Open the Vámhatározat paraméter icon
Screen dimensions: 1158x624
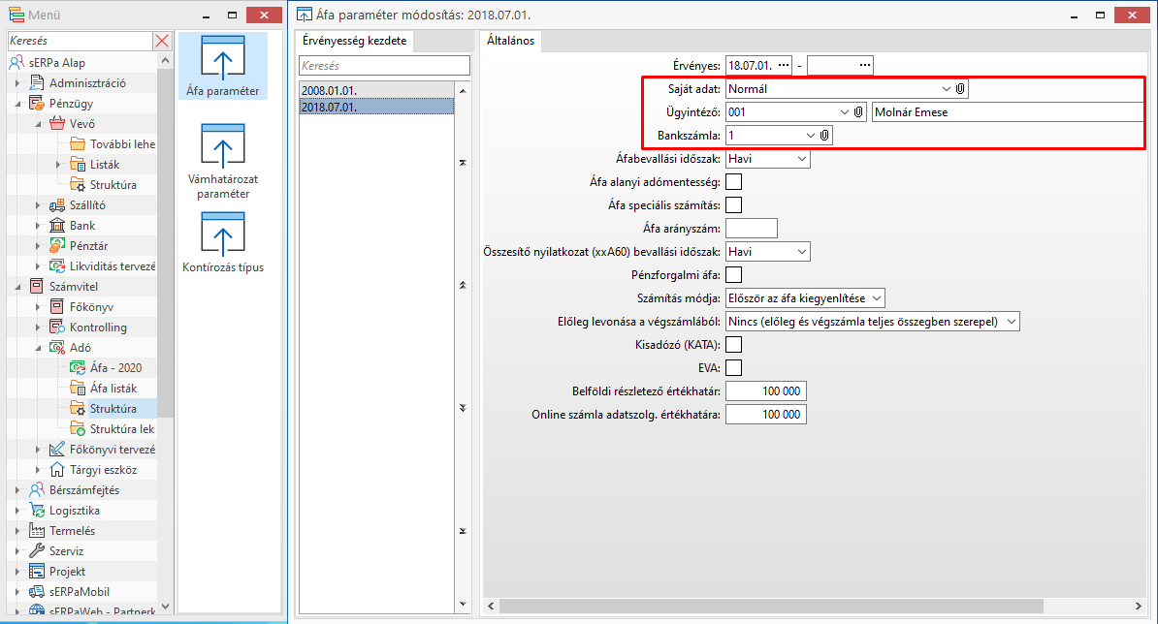coord(222,161)
